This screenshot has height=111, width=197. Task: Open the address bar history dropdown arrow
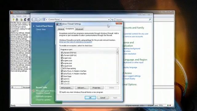109,20
